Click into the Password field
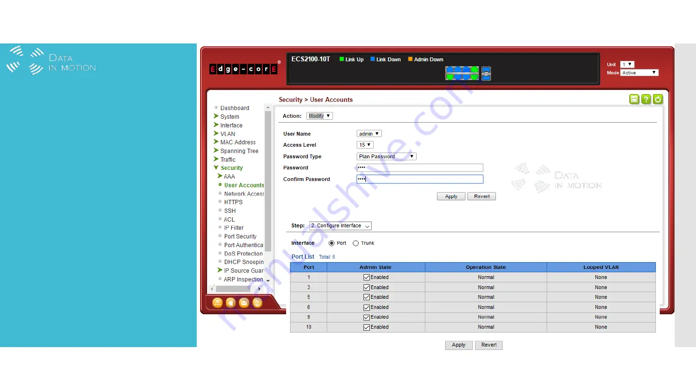The width and height of the screenshot is (696, 391). (x=420, y=168)
